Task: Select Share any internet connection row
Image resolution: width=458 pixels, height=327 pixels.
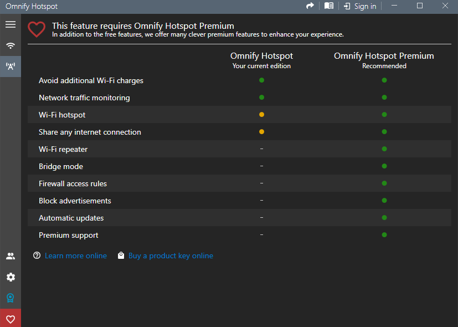Action: (239, 132)
